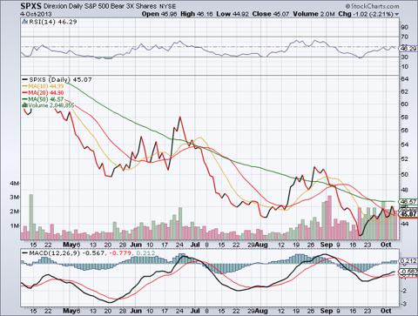This screenshot has height=316, width=418.
Task: Click the -3 level on MACD axis
Action: (x=404, y=304)
